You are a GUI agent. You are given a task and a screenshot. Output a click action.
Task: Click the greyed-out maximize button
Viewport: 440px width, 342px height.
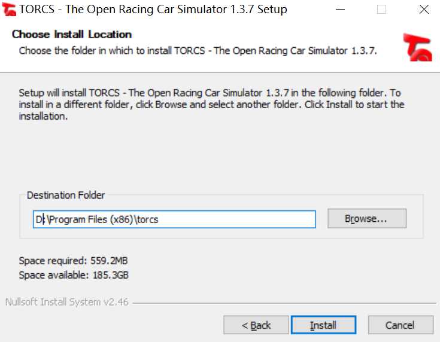(x=381, y=9)
